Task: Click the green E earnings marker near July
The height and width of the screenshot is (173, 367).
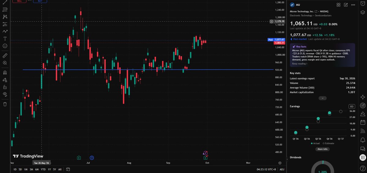Action: pos(79,158)
